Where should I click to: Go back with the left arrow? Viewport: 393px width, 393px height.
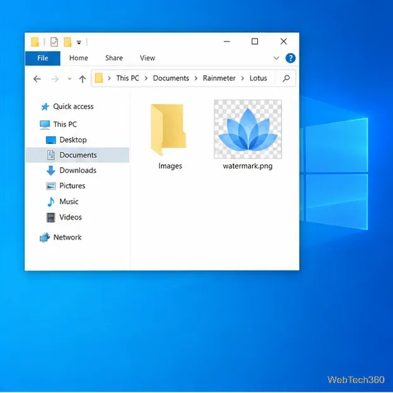(37, 79)
